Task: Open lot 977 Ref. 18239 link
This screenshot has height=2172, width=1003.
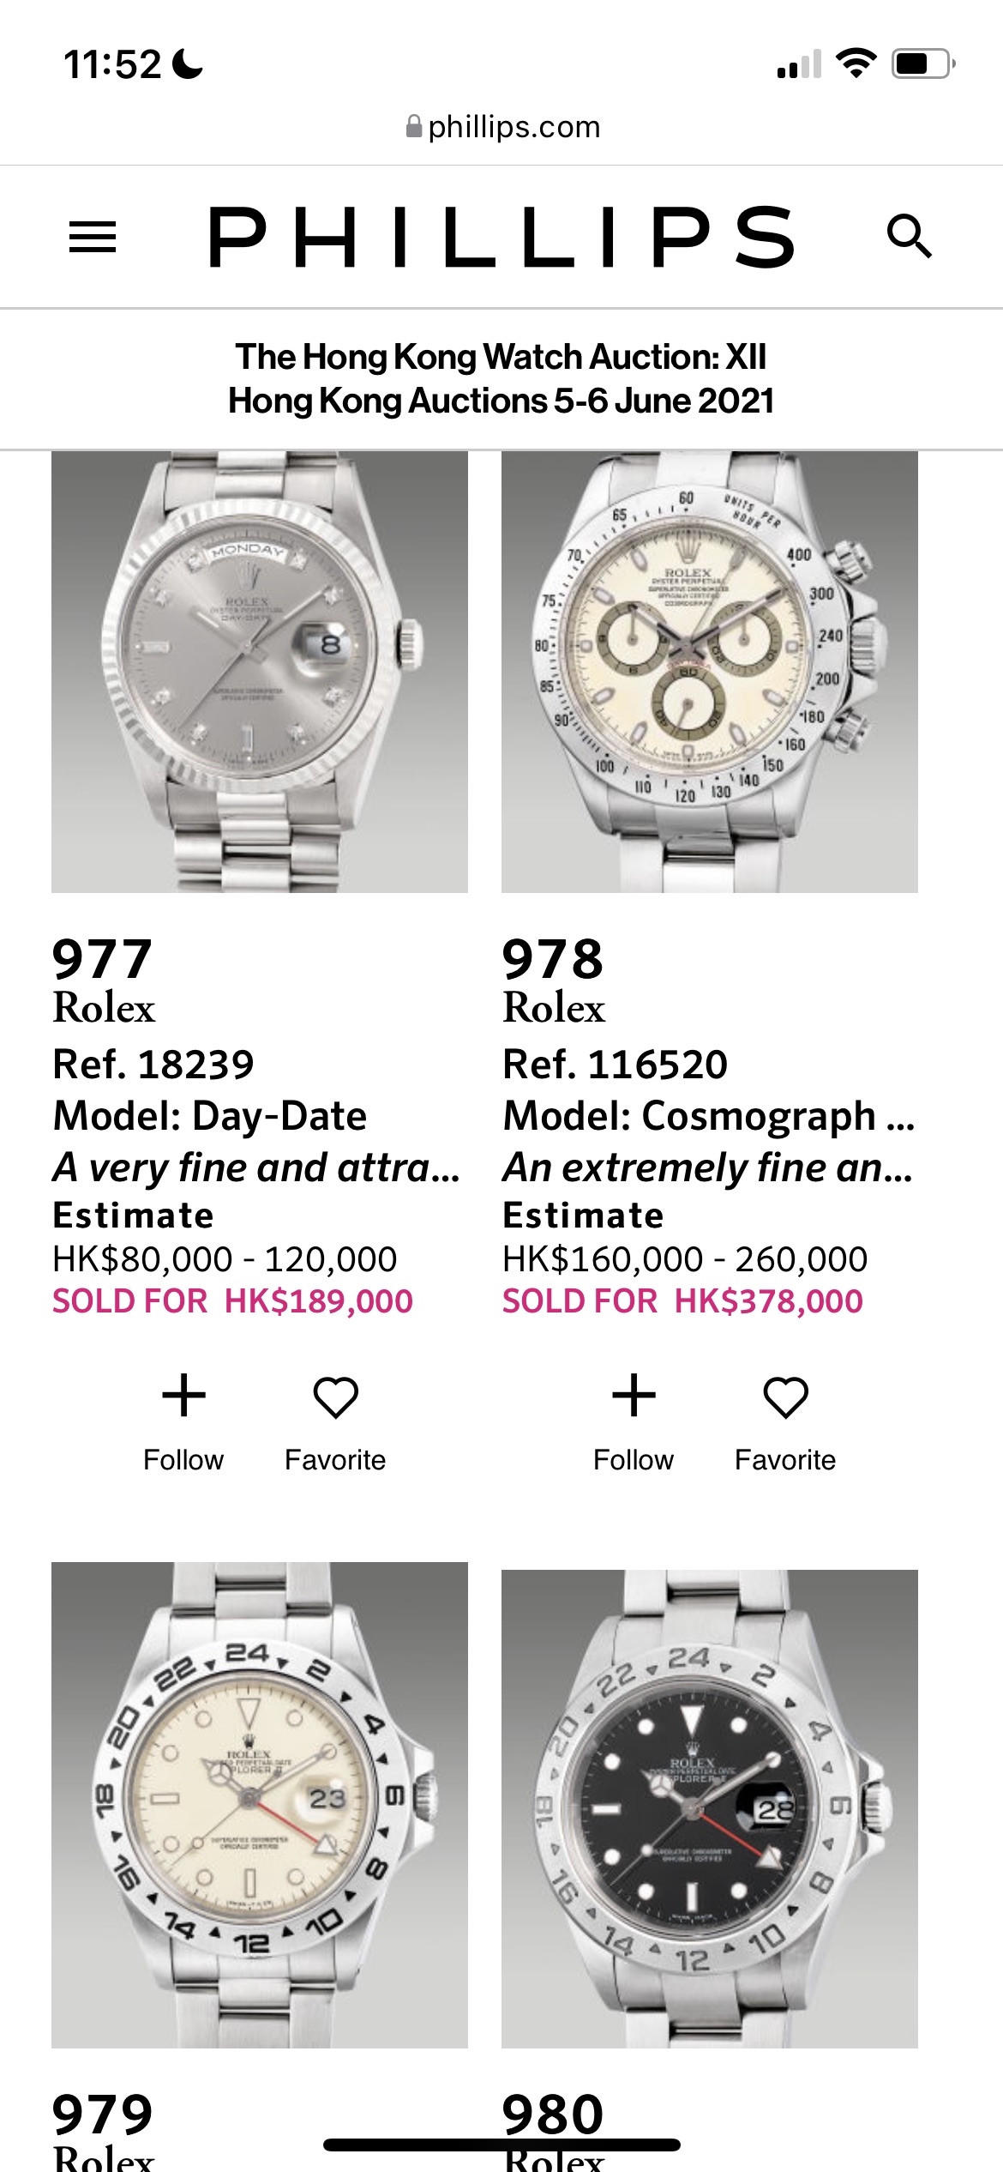Action: pyautogui.click(x=154, y=1065)
